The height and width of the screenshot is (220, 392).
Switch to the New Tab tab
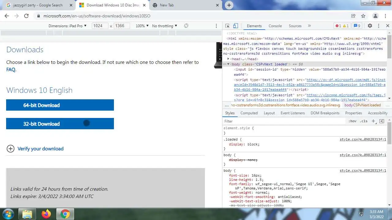point(186,5)
